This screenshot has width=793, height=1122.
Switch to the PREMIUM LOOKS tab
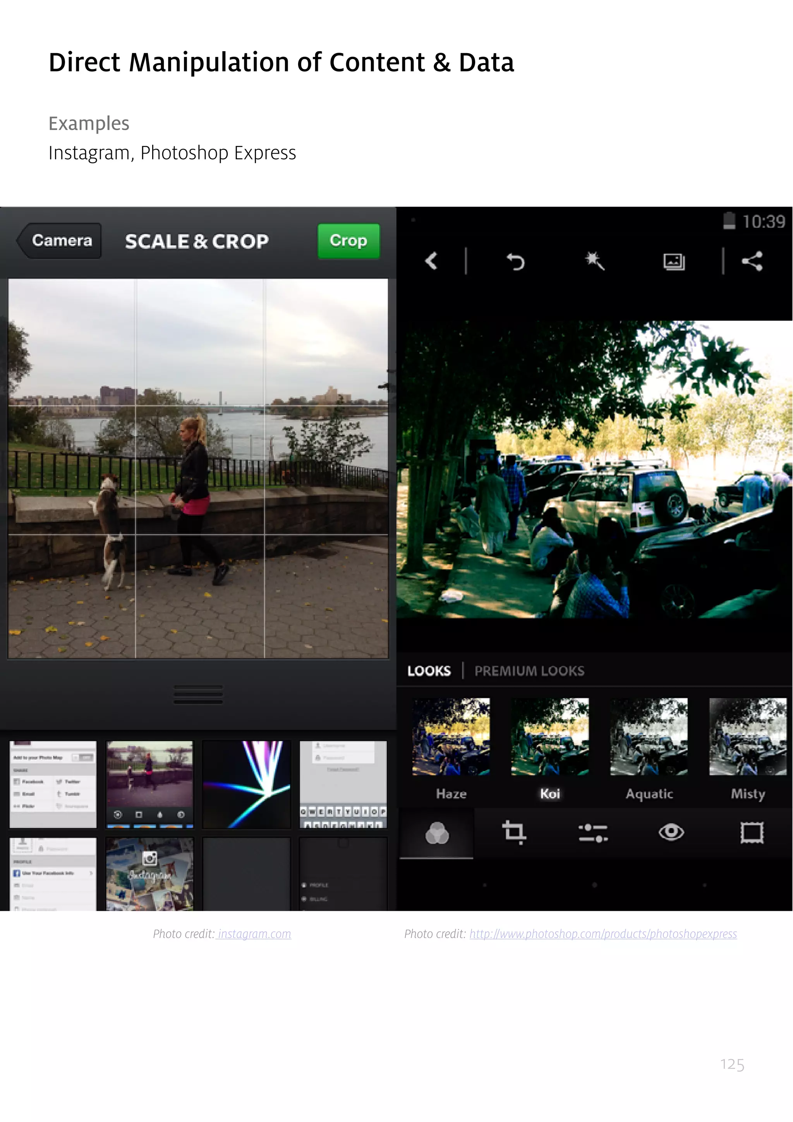tap(529, 671)
